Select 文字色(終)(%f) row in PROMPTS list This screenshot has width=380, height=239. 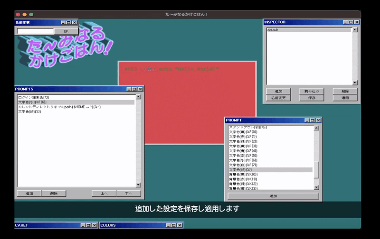click(x=76, y=111)
